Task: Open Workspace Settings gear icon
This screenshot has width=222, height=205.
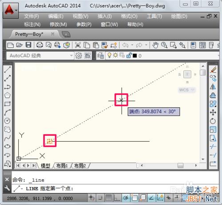Action: coord(79,55)
